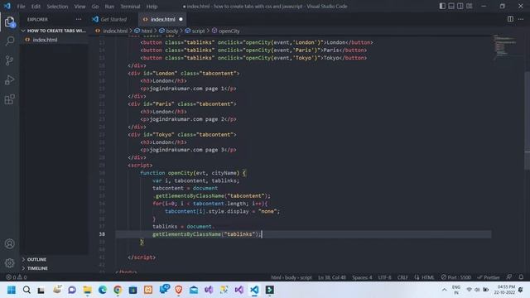Switch to the Get Started tab

(113, 19)
